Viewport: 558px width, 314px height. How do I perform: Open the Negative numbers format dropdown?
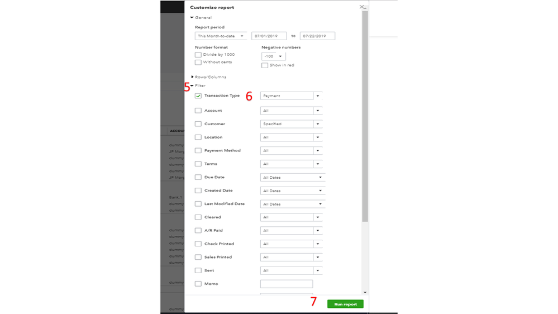[x=273, y=56]
